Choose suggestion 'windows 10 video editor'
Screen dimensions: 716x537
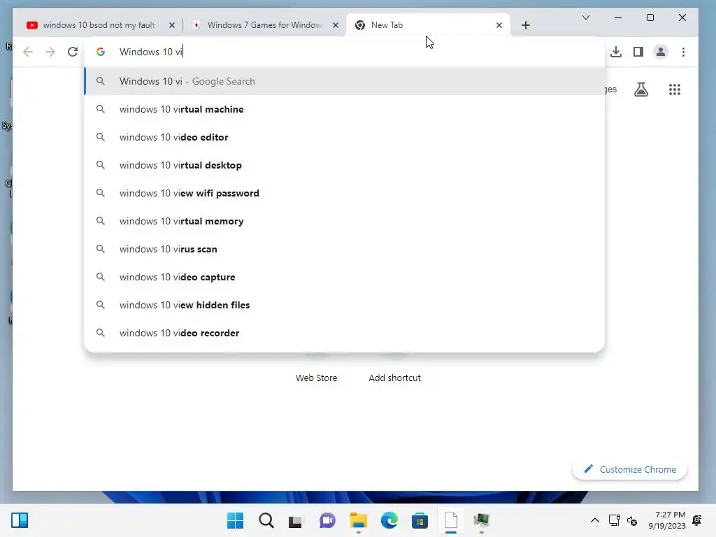344,137
